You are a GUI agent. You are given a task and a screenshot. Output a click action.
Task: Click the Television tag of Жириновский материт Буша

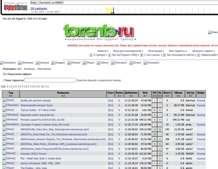pyautogui.click(x=11, y=105)
